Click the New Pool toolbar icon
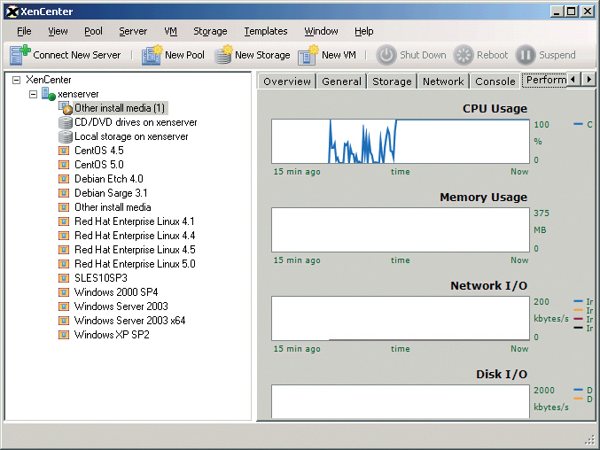The height and width of the screenshot is (450, 600). pyautogui.click(x=152, y=55)
